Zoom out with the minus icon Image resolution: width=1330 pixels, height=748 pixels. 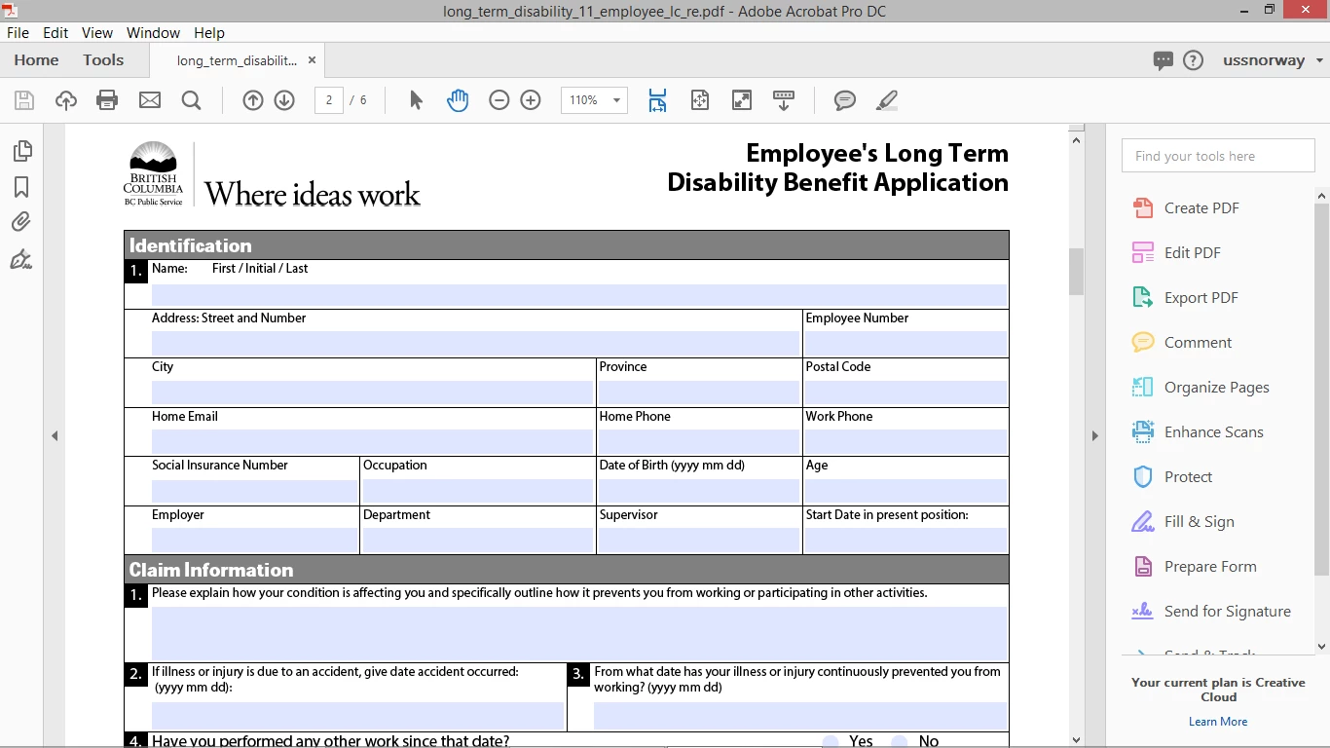(499, 100)
